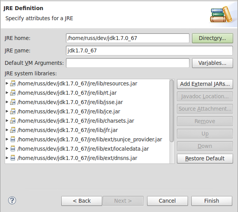This screenshot has height=212, width=238.
Task: Browse with the Directory... button
Action: (x=212, y=38)
